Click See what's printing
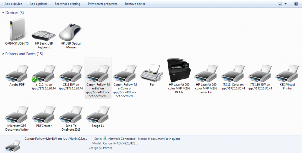Screen dimensions: 302x153 point(67,4)
